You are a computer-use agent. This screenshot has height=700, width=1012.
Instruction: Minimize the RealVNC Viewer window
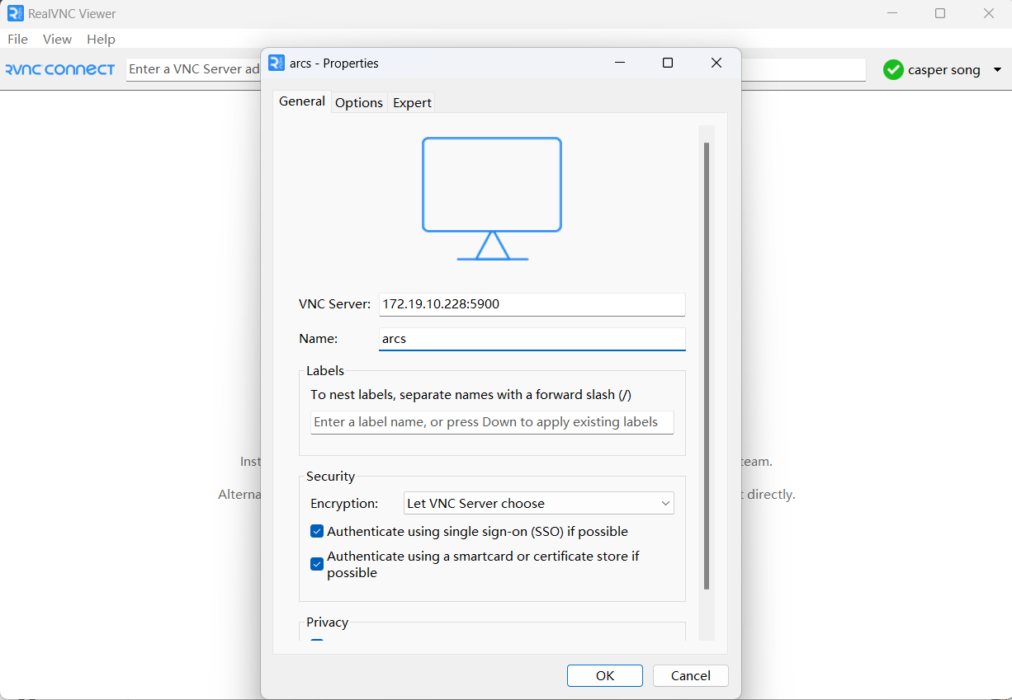892,13
